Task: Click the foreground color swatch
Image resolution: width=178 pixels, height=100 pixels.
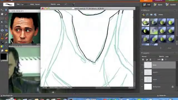Action: click(x=4, y=56)
